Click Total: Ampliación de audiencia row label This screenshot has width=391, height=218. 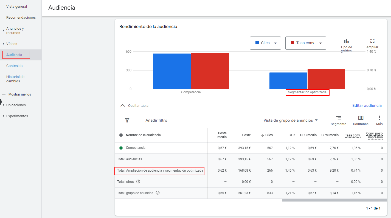(x=160, y=171)
